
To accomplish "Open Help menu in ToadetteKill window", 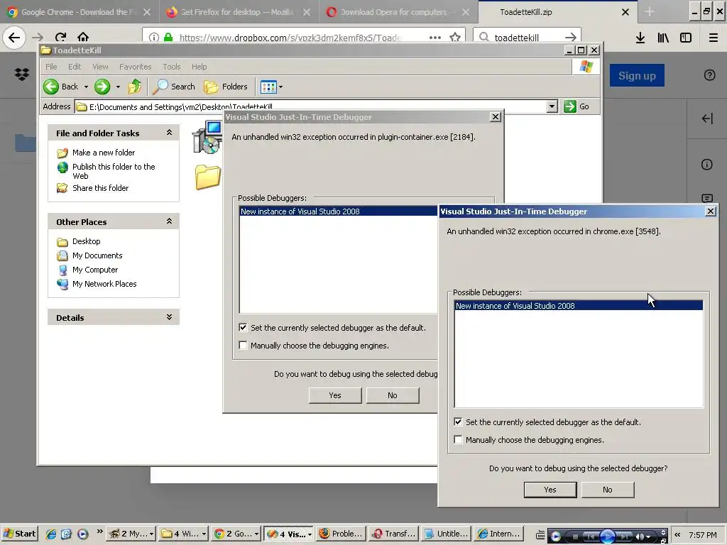I will point(199,67).
